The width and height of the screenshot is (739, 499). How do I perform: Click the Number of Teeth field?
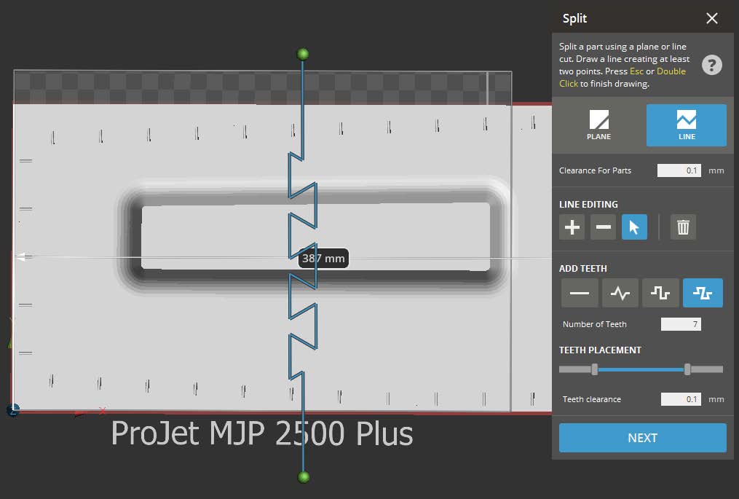coord(680,323)
